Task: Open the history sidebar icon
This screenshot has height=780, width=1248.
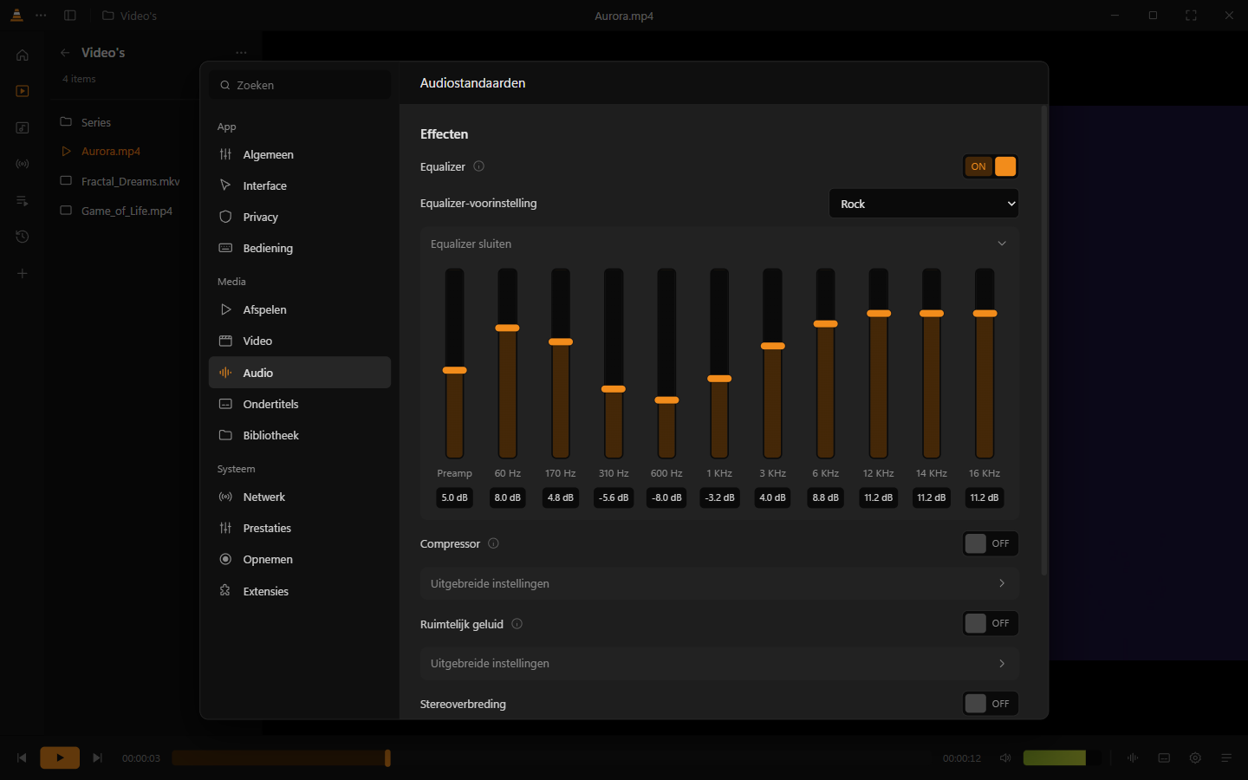Action: click(23, 237)
